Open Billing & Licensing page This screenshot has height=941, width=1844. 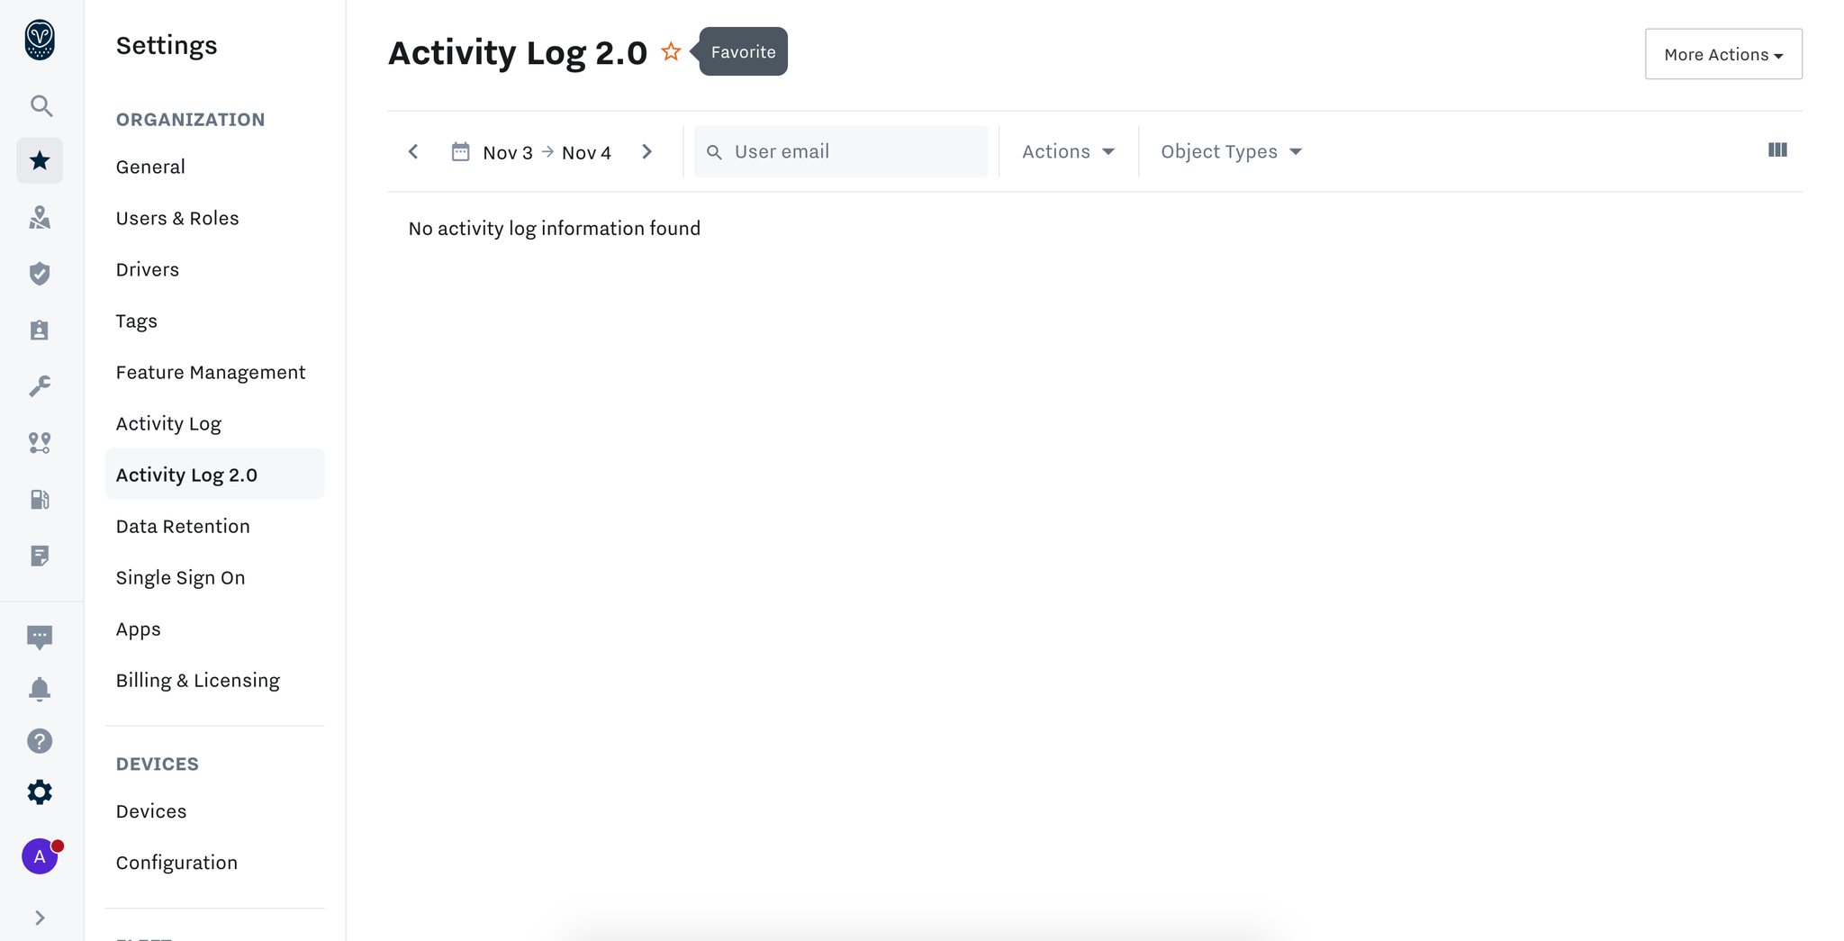click(198, 681)
